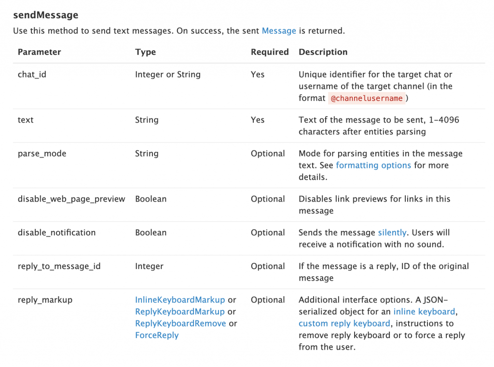Image resolution: width=494 pixels, height=367 pixels.
Task: Click the parse_mode parameter name
Action: (x=42, y=154)
